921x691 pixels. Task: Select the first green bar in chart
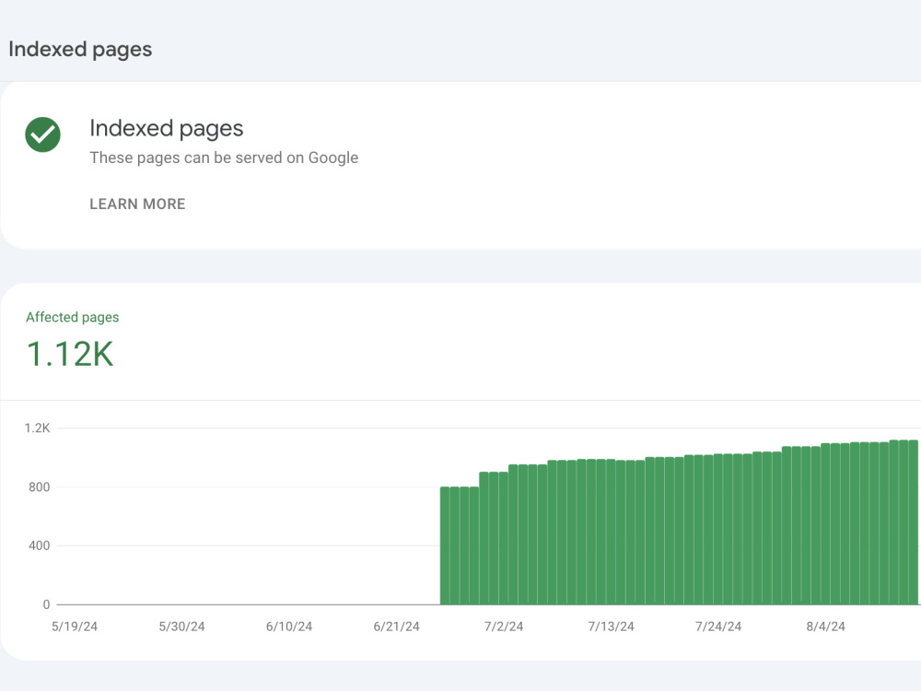point(445,545)
